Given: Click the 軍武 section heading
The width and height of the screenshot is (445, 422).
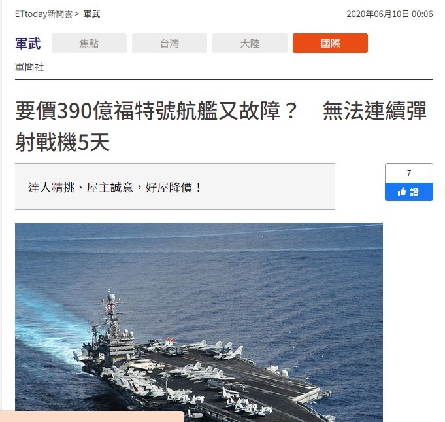Looking at the screenshot, I should click(28, 43).
